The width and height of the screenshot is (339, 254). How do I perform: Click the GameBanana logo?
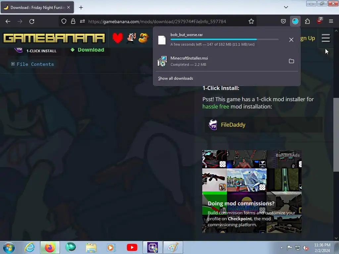(54, 38)
